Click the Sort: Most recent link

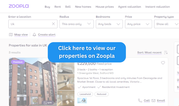tap(149, 53)
